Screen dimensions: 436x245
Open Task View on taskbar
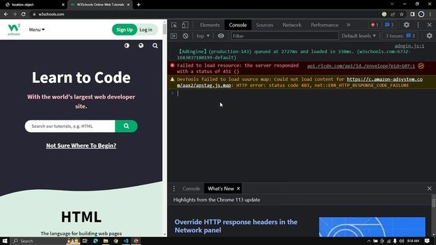pos(84,241)
